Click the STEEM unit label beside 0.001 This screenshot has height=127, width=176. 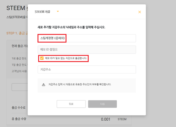(122, 119)
